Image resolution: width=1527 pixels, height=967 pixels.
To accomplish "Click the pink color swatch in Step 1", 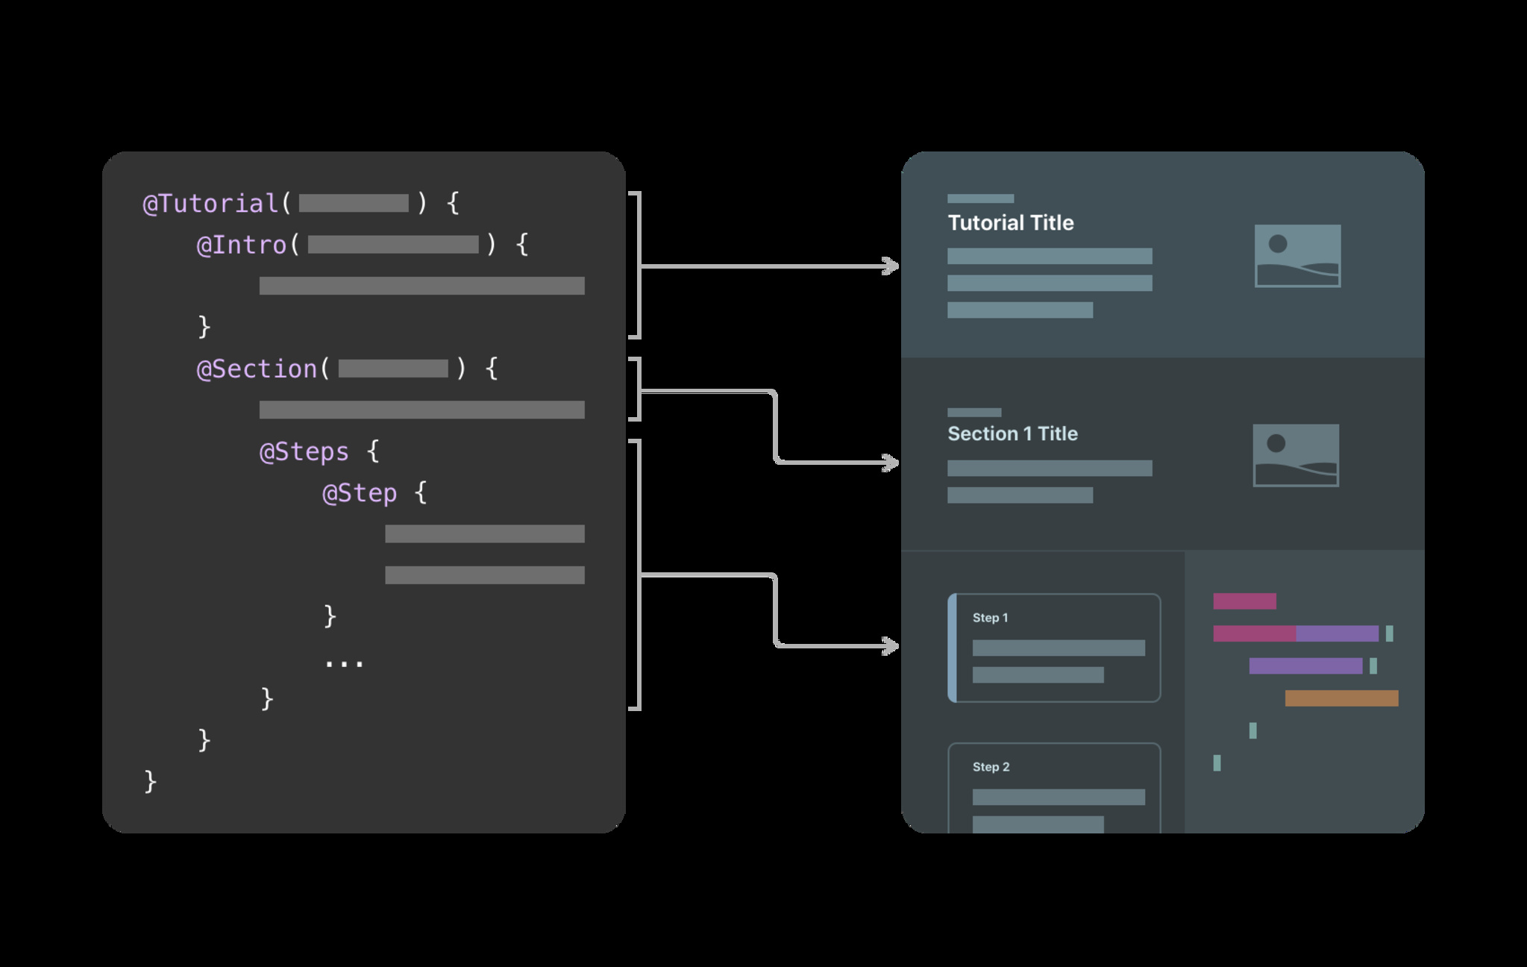I will pyautogui.click(x=1232, y=598).
